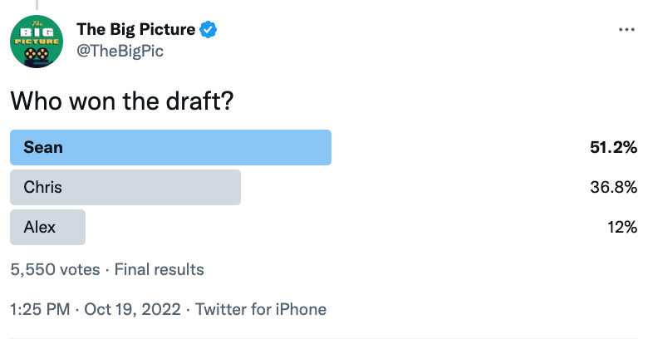This screenshot has height=344, width=653.
Task: Click The Big Picture display name
Action: 136,30
